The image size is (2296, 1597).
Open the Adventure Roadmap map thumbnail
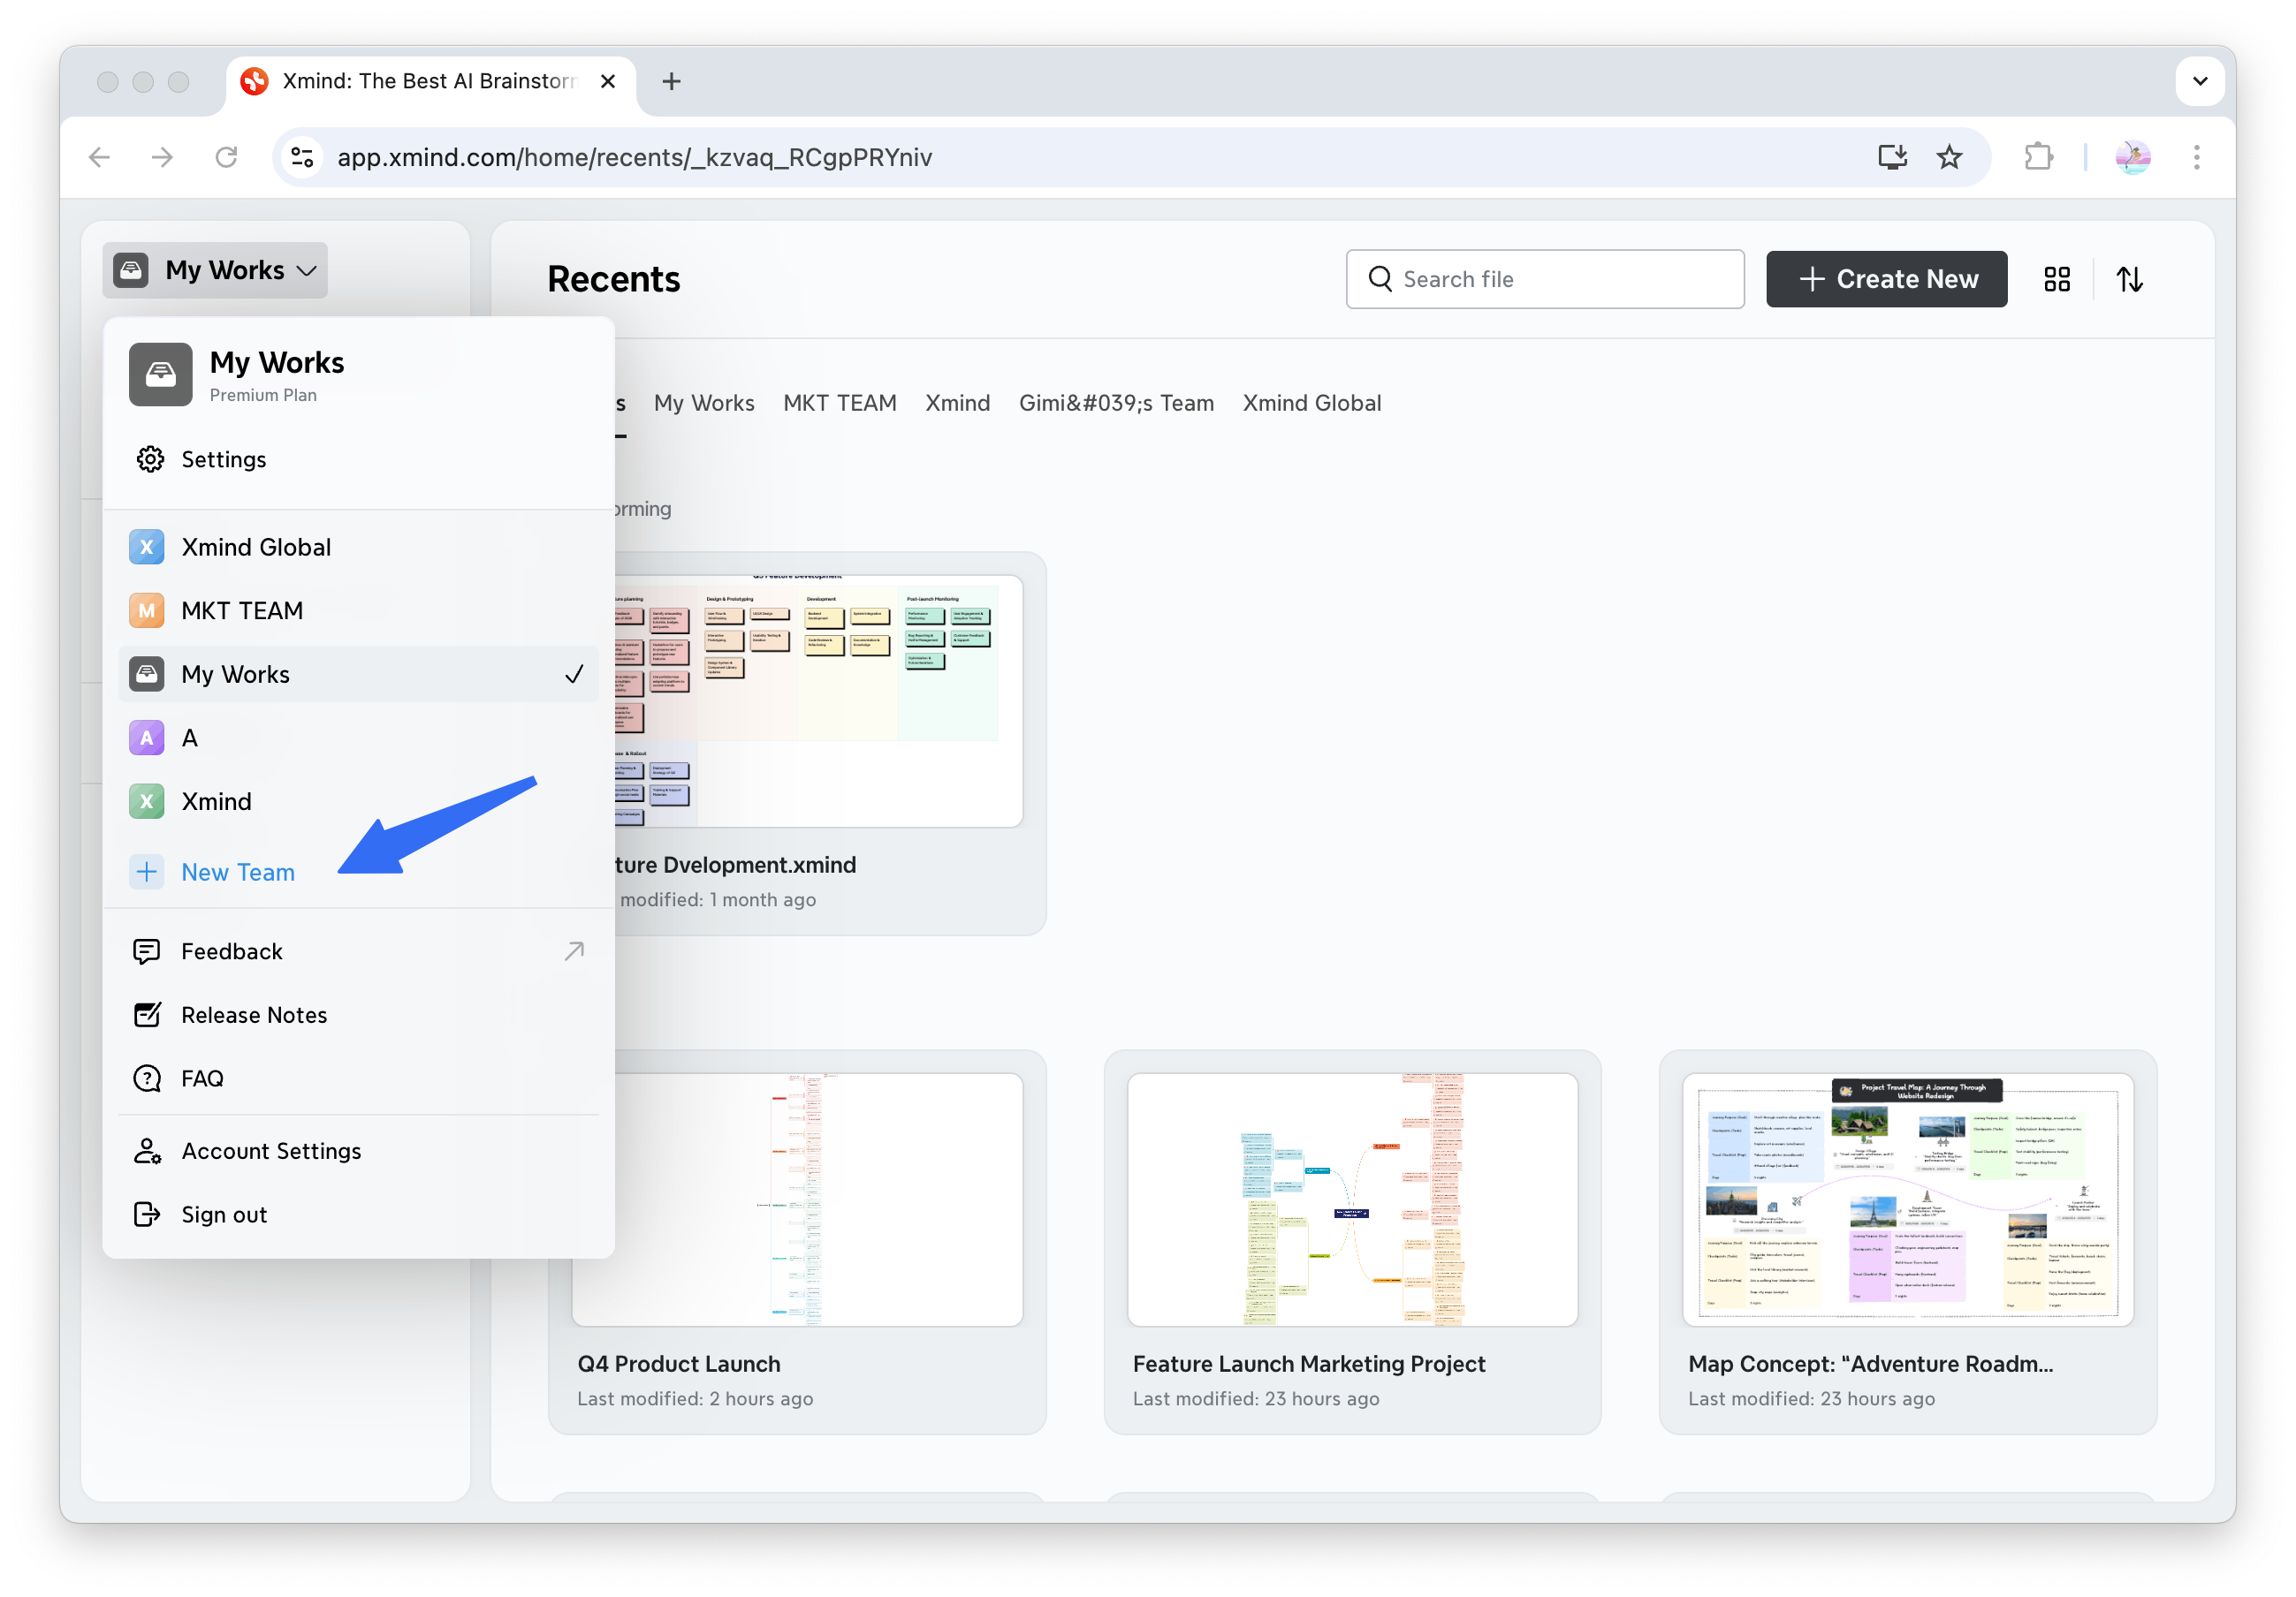[x=1908, y=1200]
